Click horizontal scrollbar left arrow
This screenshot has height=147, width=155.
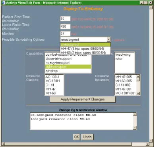[x=3, y=144]
